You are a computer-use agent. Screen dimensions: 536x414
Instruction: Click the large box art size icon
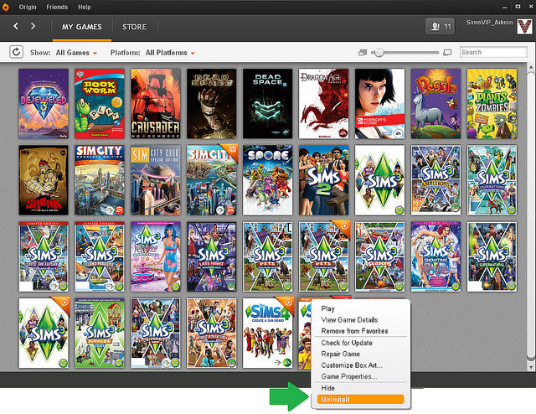click(x=447, y=52)
